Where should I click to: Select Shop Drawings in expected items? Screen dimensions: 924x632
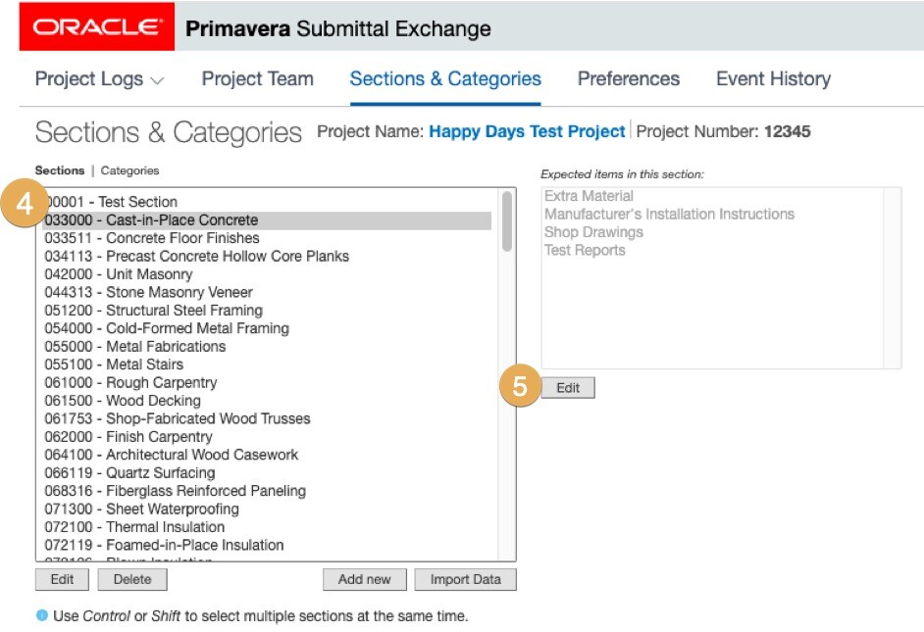(x=593, y=232)
